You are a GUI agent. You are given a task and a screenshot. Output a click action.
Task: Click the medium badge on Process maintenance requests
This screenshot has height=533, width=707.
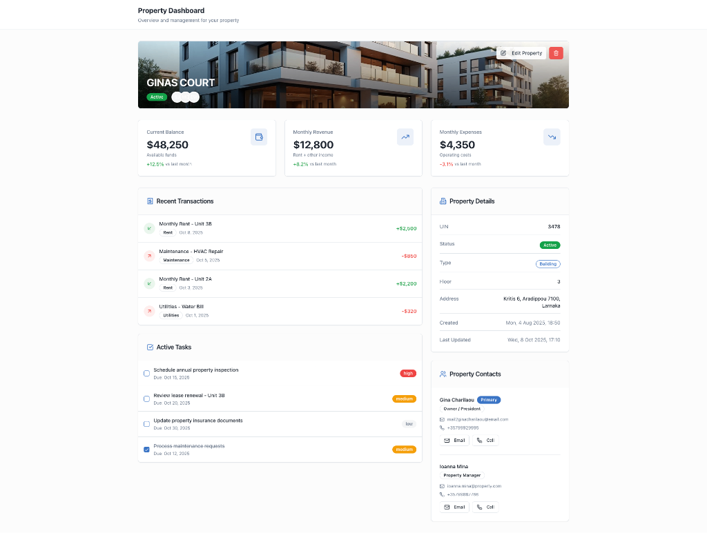coord(405,450)
